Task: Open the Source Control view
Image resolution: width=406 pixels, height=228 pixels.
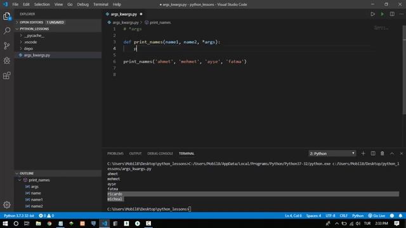Action: click(x=7, y=46)
